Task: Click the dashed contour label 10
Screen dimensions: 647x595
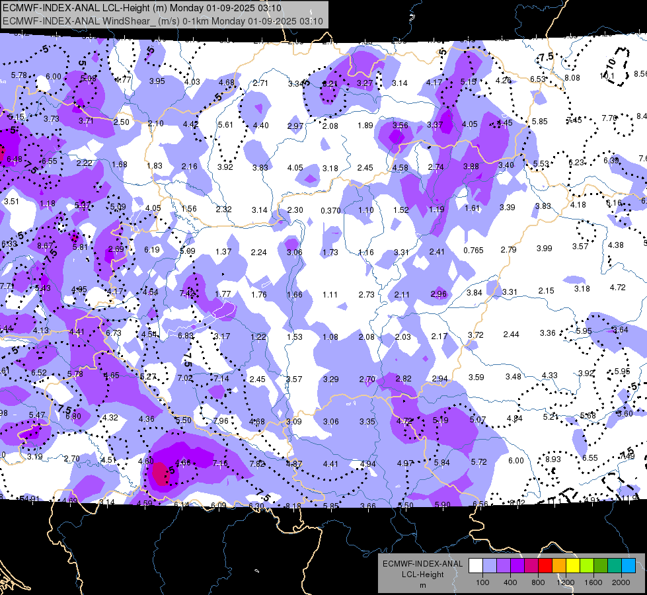Action: pos(611,63)
